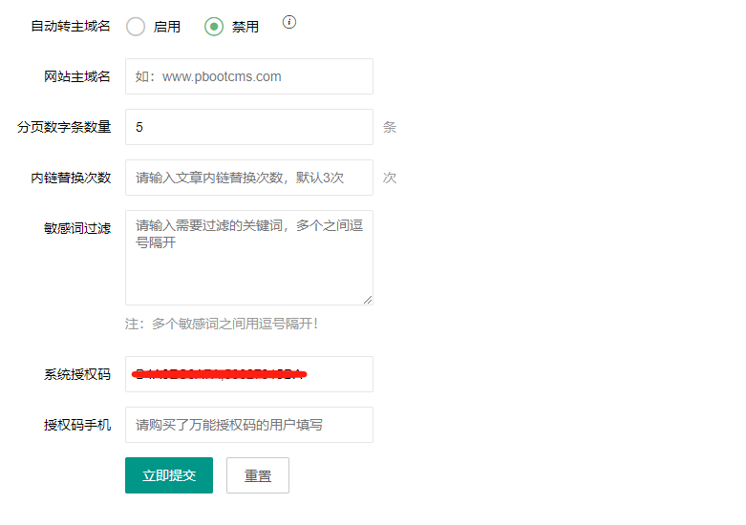Click the 分页数字条数量 field containing 5

pyautogui.click(x=248, y=127)
